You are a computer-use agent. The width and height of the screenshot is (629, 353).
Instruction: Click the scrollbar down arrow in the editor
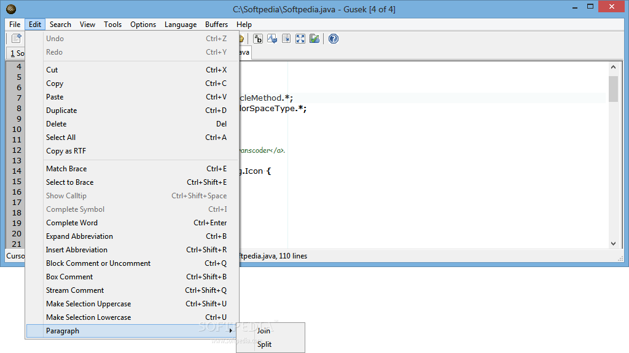(613, 244)
